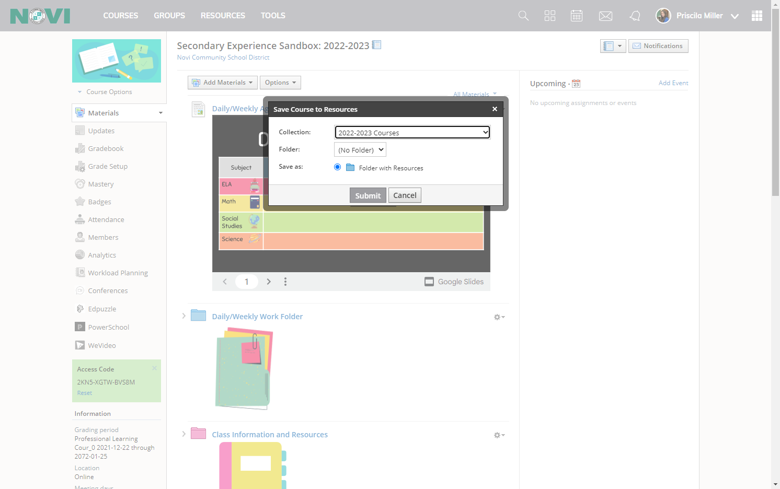Expand Class Information and Resources chevron

[x=183, y=434]
